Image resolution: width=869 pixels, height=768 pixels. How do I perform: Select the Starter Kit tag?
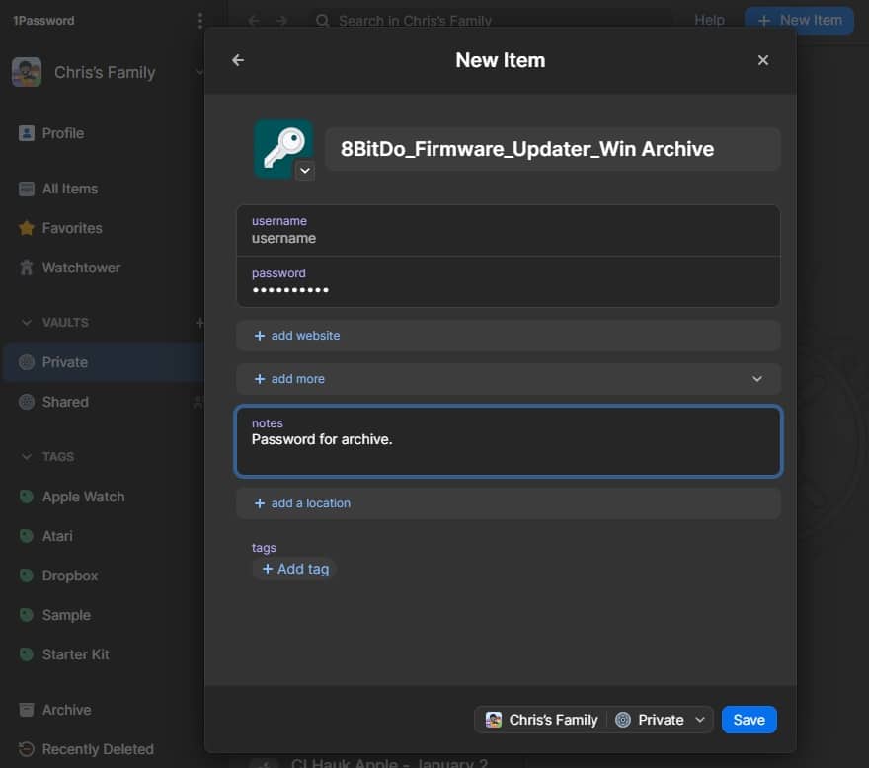[x=75, y=654]
